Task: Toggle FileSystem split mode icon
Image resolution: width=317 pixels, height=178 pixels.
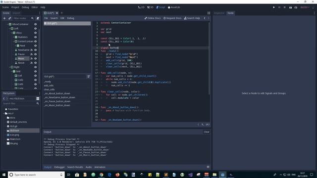Action: 38,98
